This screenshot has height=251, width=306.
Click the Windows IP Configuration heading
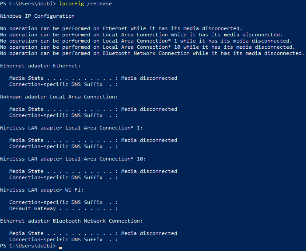pyautogui.click(x=37, y=16)
